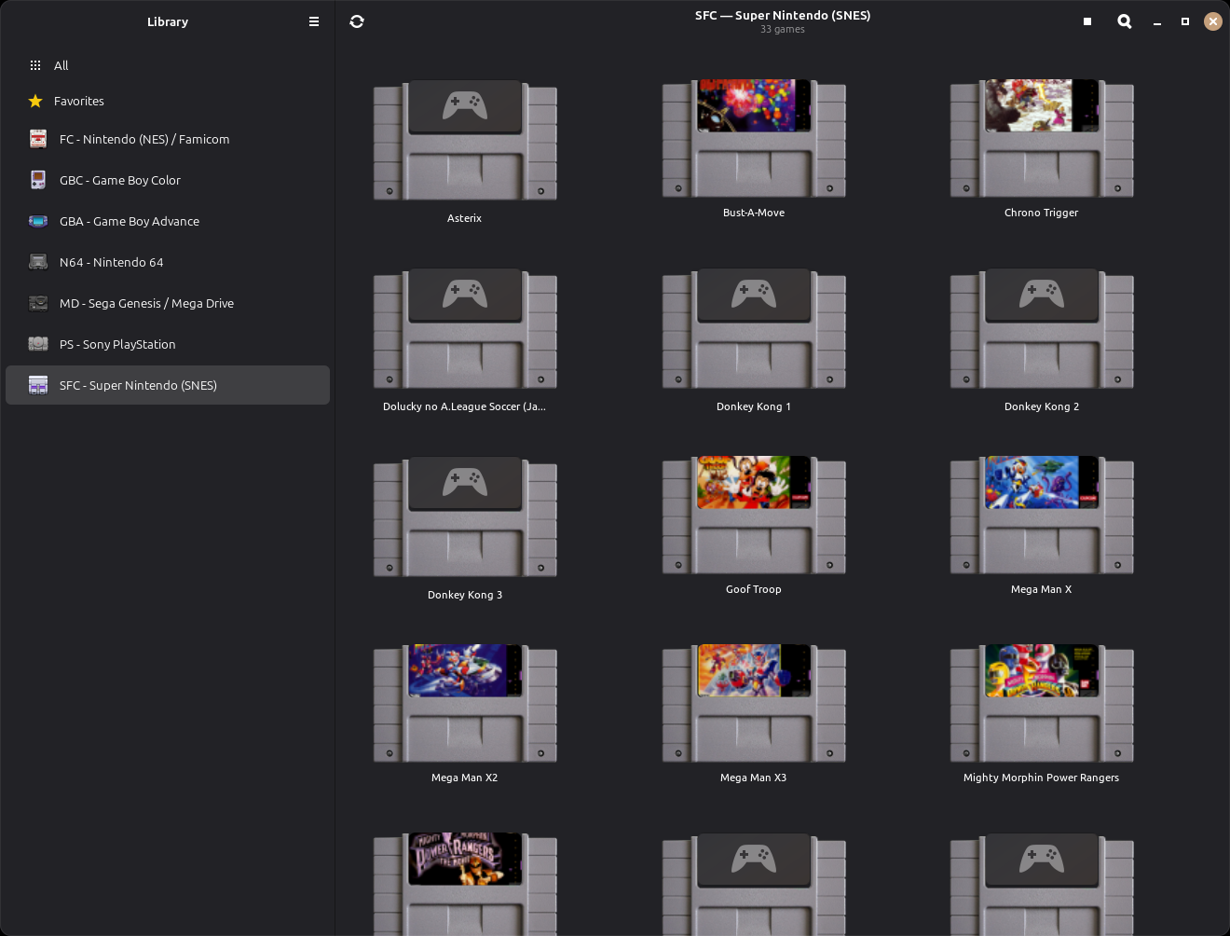
Task: Open Power Rangers The Movie cartridge art
Action: pos(465,859)
